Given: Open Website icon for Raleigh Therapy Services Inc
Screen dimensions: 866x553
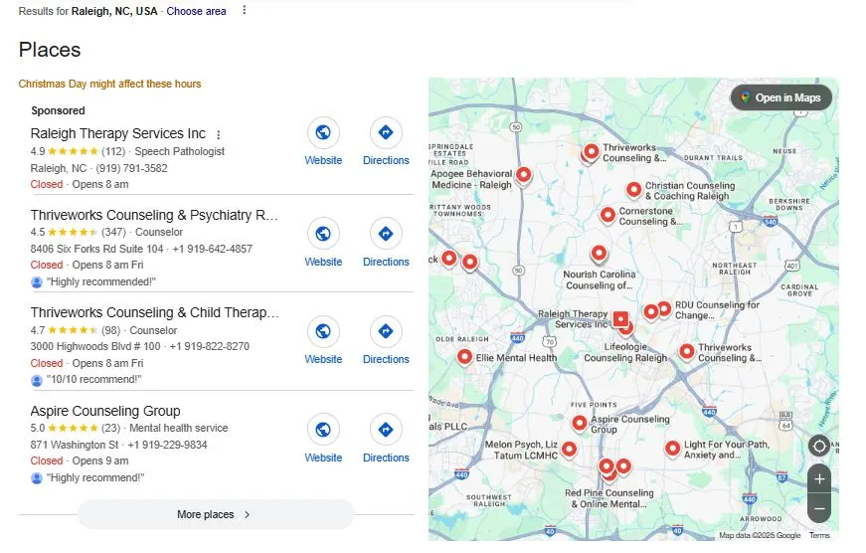Looking at the screenshot, I should point(323,132).
